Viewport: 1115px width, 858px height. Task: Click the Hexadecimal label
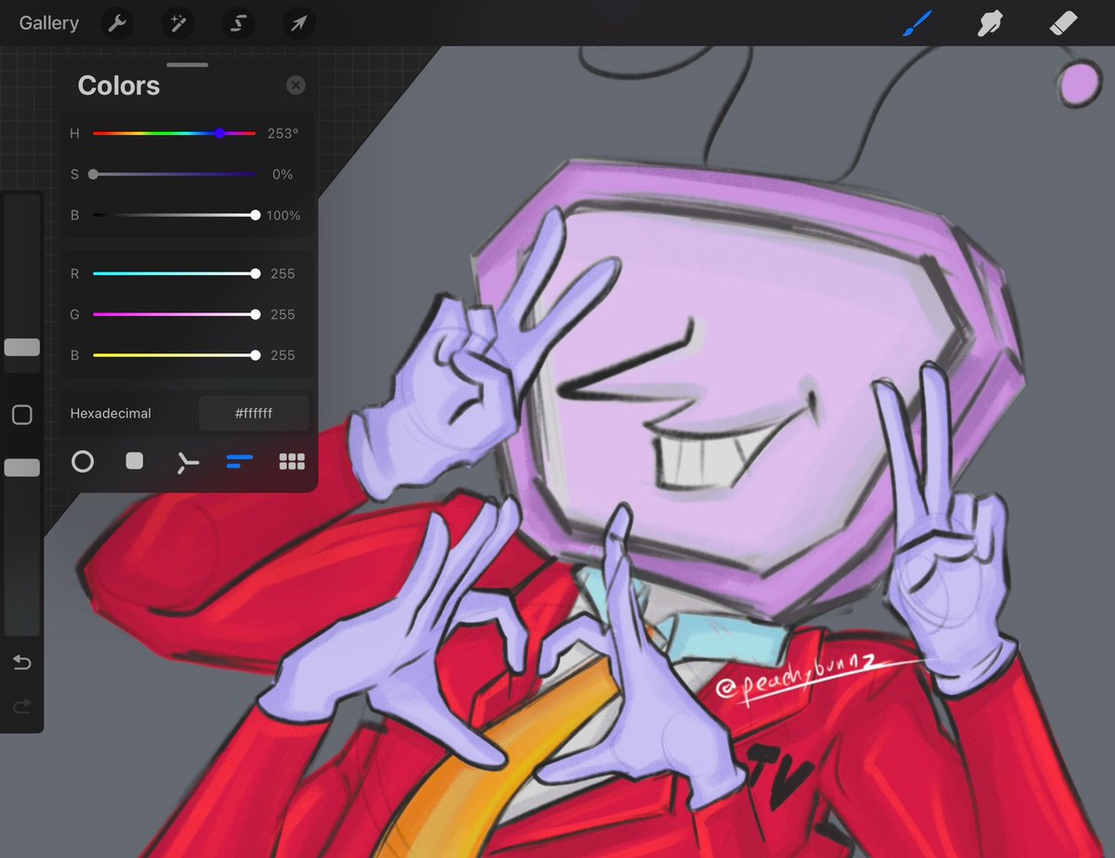[x=111, y=414]
